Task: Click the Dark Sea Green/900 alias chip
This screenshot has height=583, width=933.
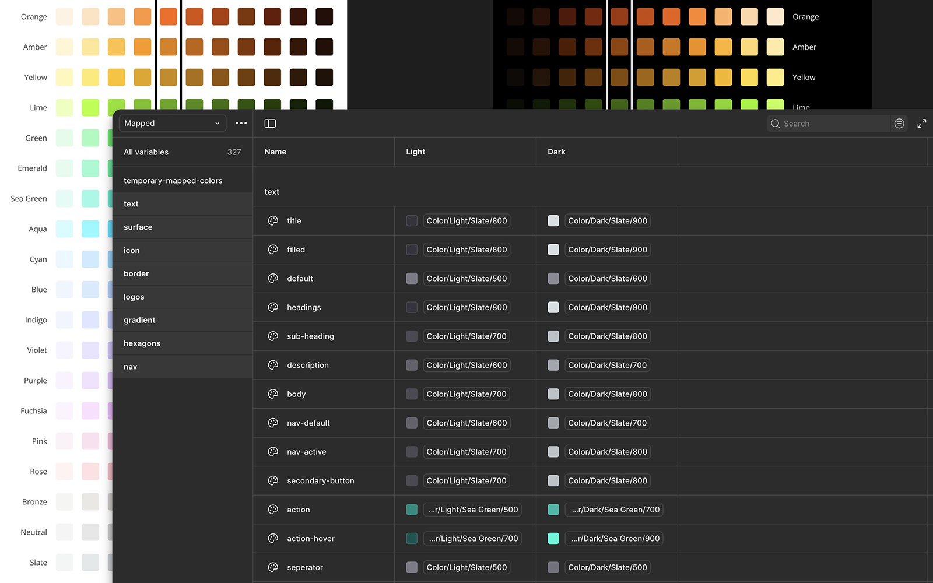Action: (615, 539)
